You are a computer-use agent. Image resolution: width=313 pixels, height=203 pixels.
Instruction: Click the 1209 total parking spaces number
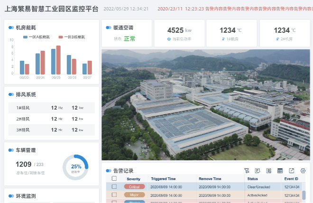[x=24, y=164]
